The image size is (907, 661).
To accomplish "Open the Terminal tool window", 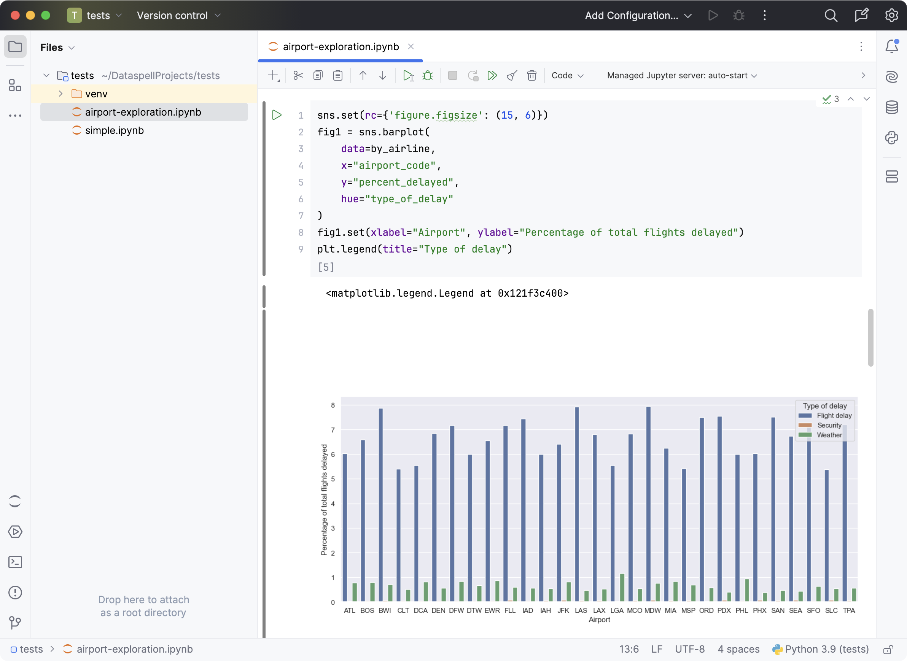I will pyautogui.click(x=15, y=562).
